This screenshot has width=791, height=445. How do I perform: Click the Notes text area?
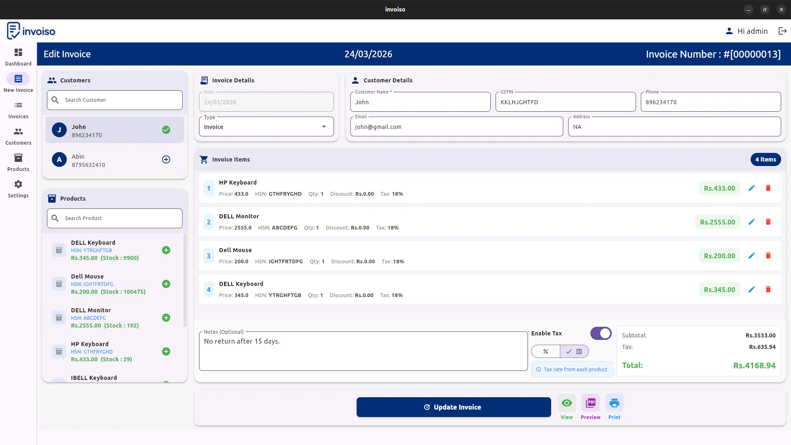point(363,351)
